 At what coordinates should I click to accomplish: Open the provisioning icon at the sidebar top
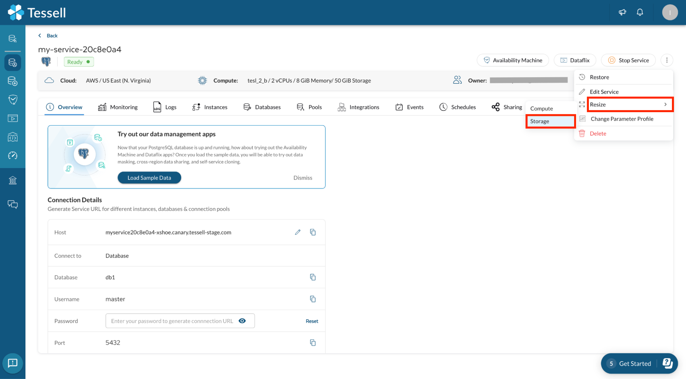click(13, 38)
